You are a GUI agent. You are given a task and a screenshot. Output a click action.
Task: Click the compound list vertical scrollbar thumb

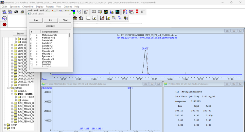click(69, 35)
